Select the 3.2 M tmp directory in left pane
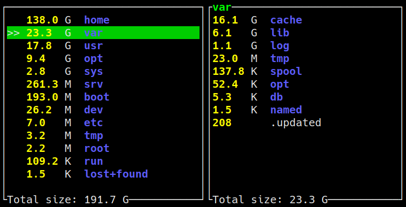Viewport: 406px width, 207px height. click(x=103, y=135)
